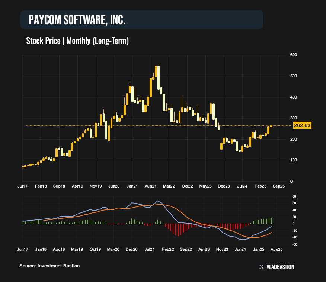326x282 pixels.
Task: Click the May23 date label
Action: tap(205, 186)
